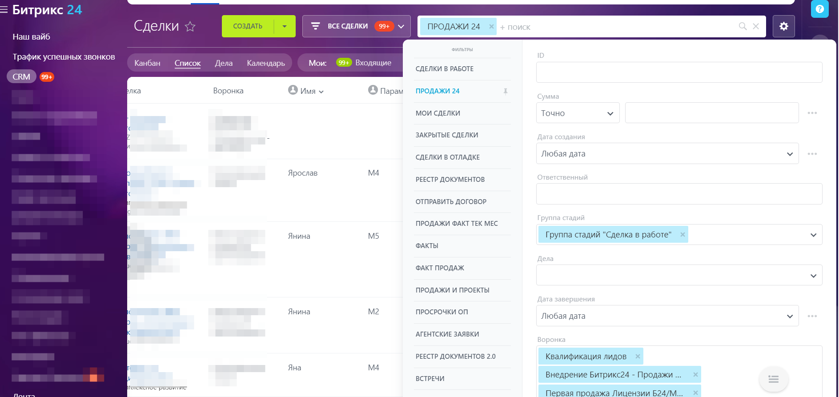Image resolution: width=839 pixels, height=397 pixels.
Task: Open the arrow dropdown next to СОЗДАТЬ
Action: pos(285,26)
